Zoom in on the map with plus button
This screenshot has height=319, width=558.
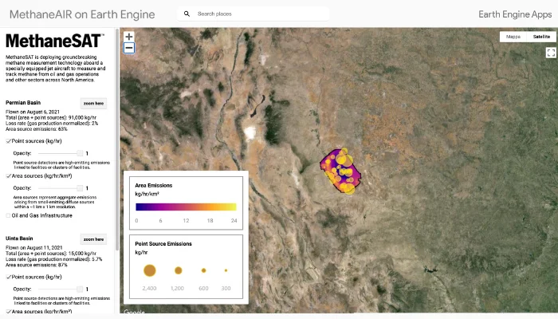point(129,37)
